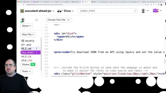Switch to the first browser tab
The height and width of the screenshot is (93, 166).
[27, 2]
